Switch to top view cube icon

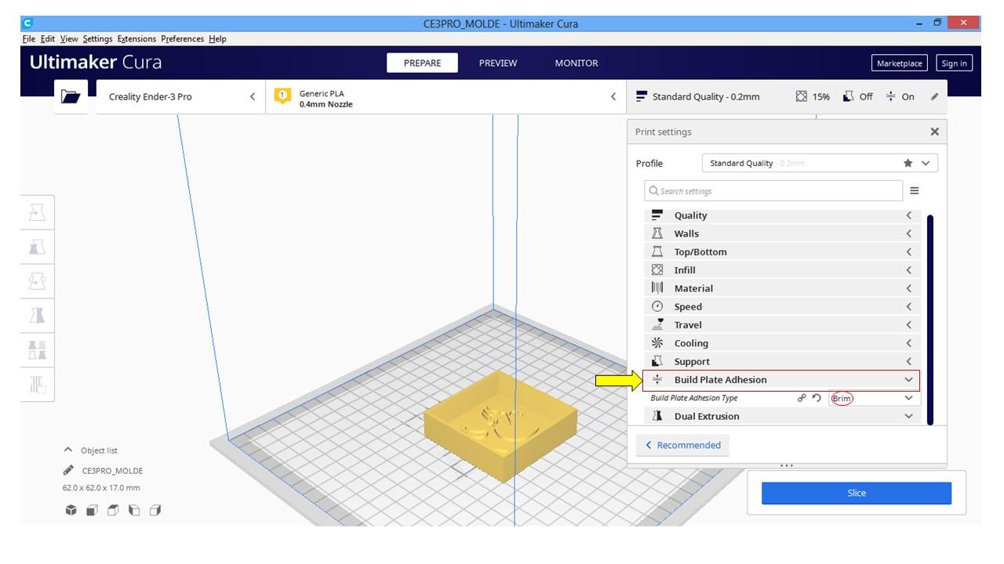113,510
